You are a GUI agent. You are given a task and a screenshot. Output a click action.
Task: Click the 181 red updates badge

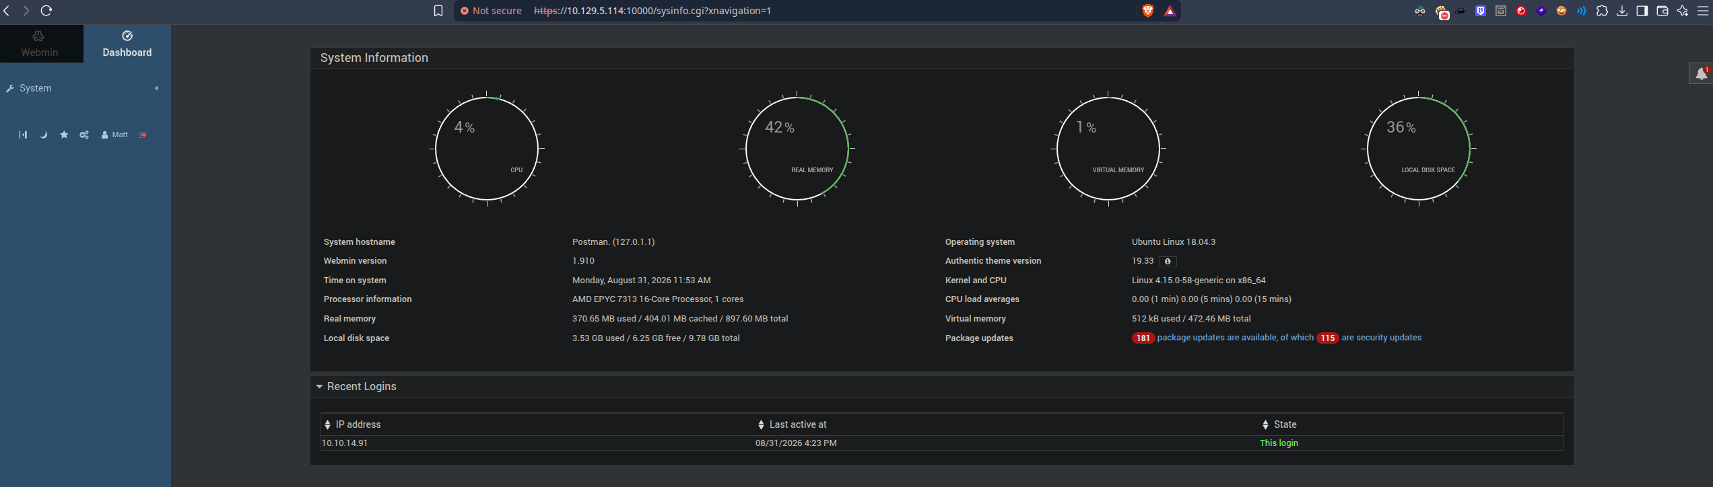(x=1143, y=338)
